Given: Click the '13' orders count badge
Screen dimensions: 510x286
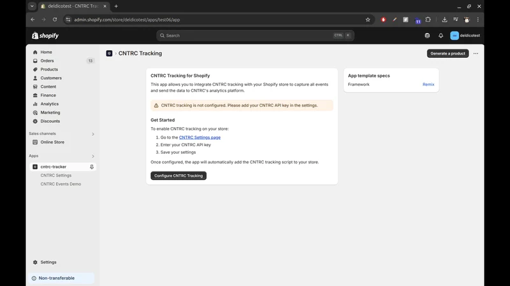Looking at the screenshot, I should [91, 60].
